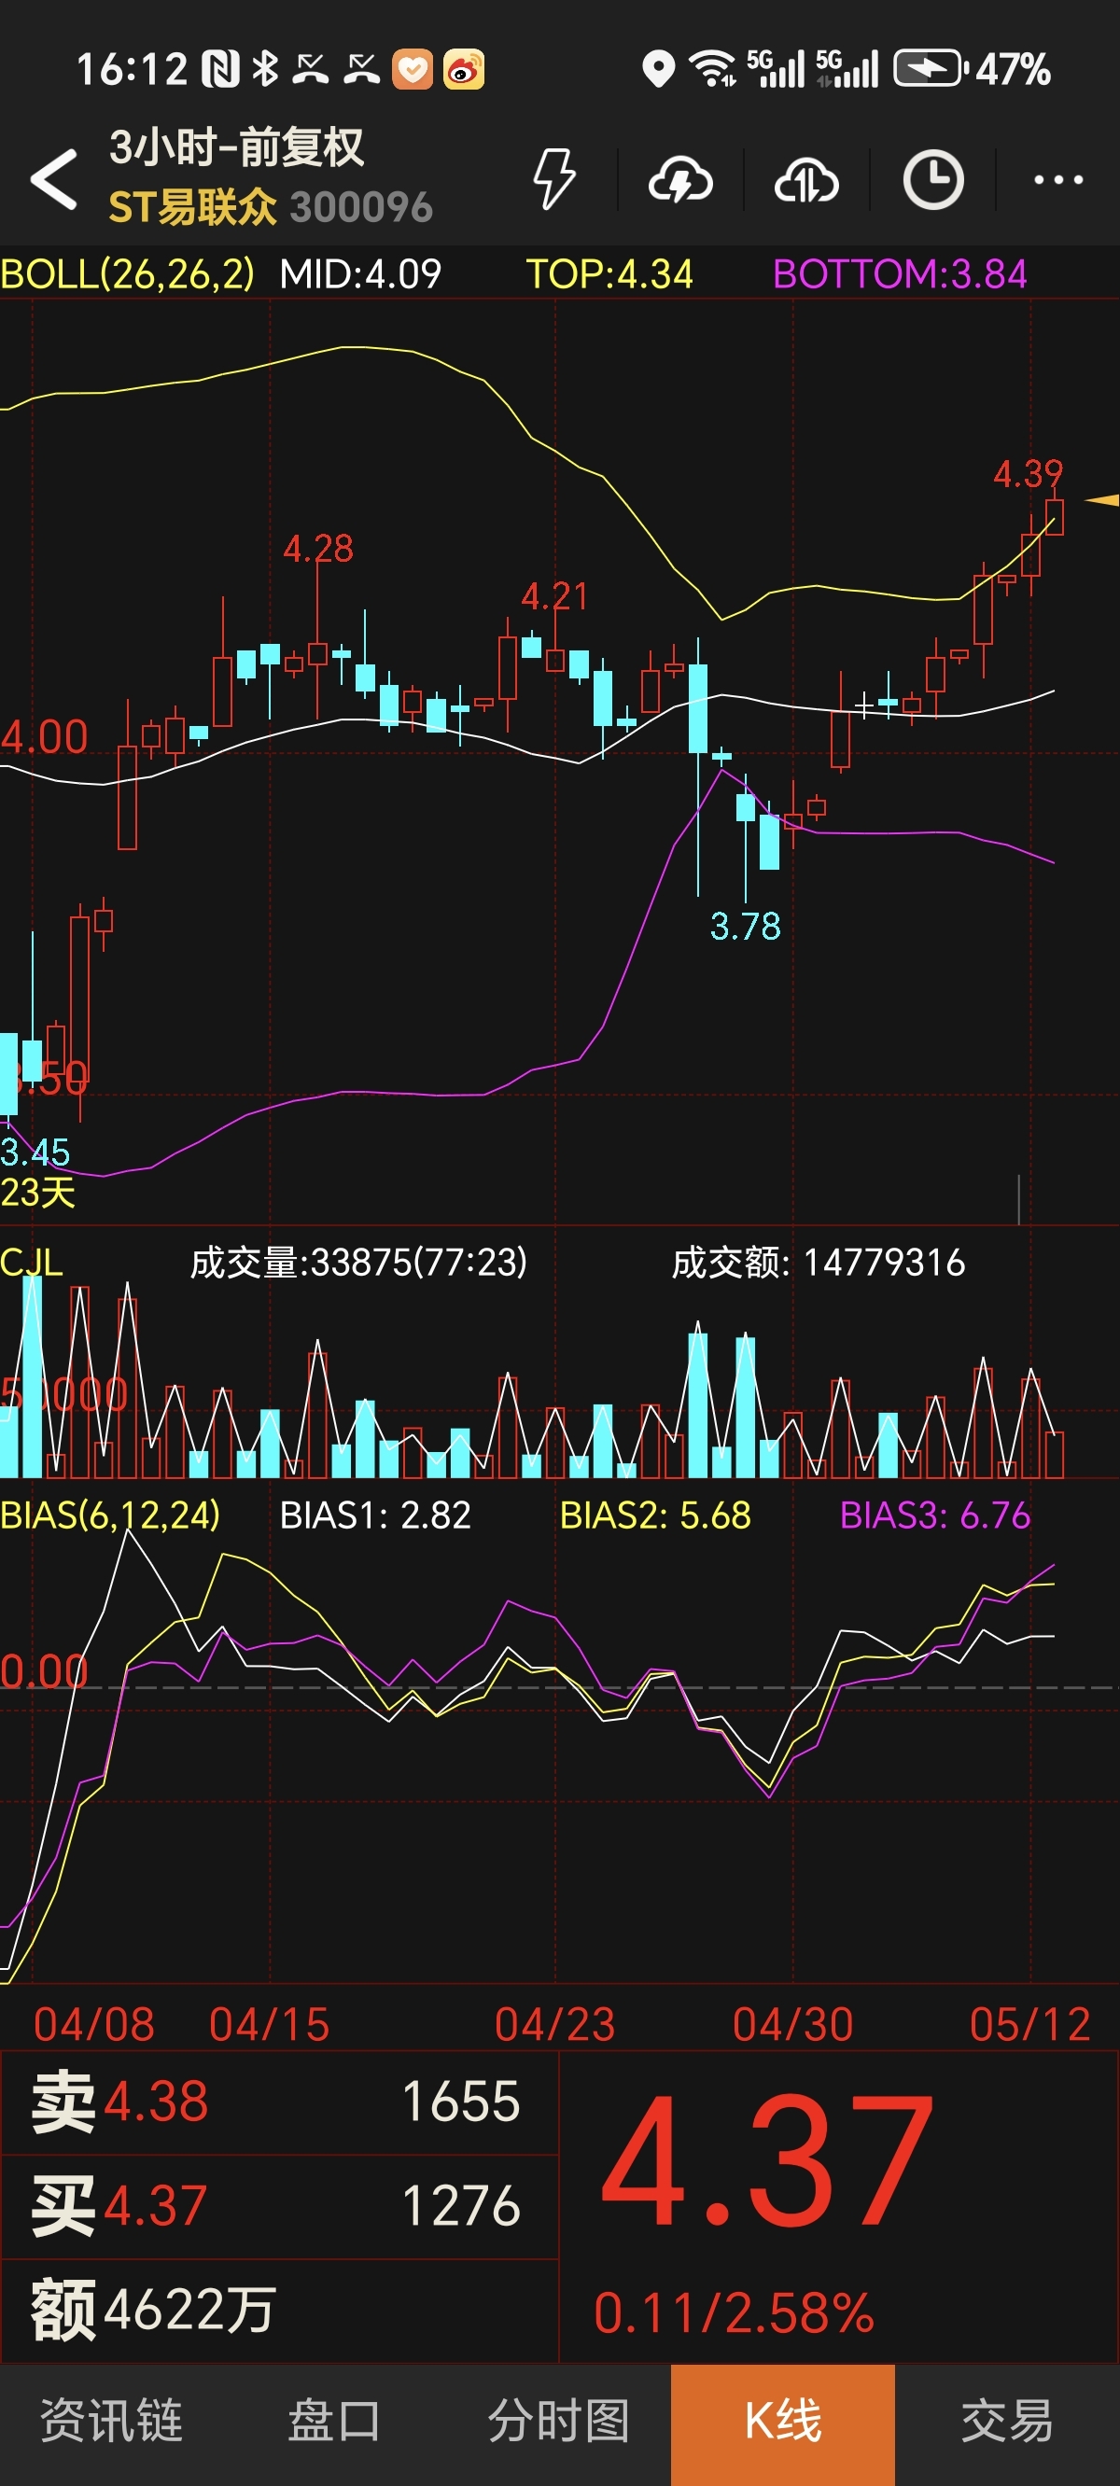
Task: Tap the 0.00 BIAS axis label
Action: [x=45, y=1671]
